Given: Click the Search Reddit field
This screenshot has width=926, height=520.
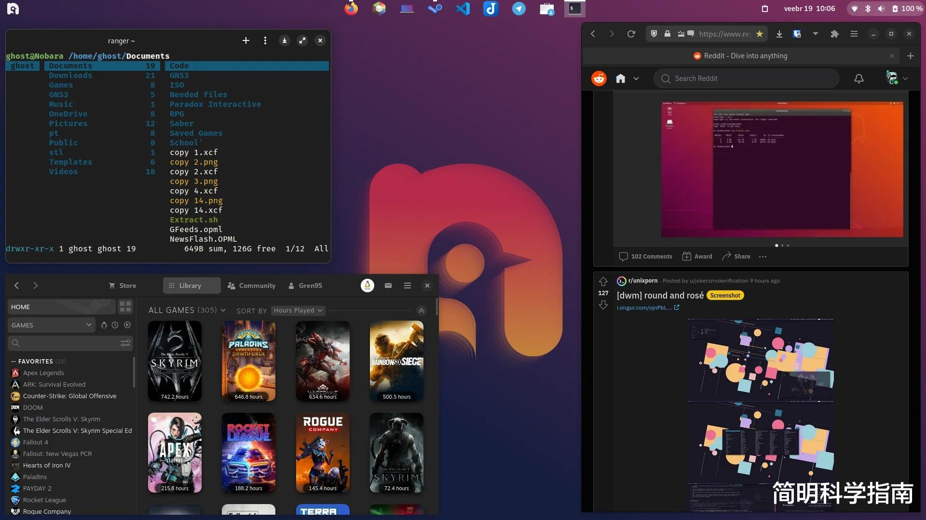Looking at the screenshot, I should coord(746,78).
